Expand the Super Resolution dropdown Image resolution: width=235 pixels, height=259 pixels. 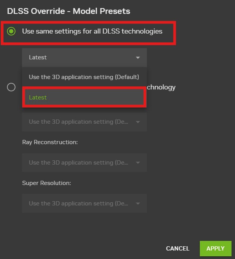(x=78, y=203)
